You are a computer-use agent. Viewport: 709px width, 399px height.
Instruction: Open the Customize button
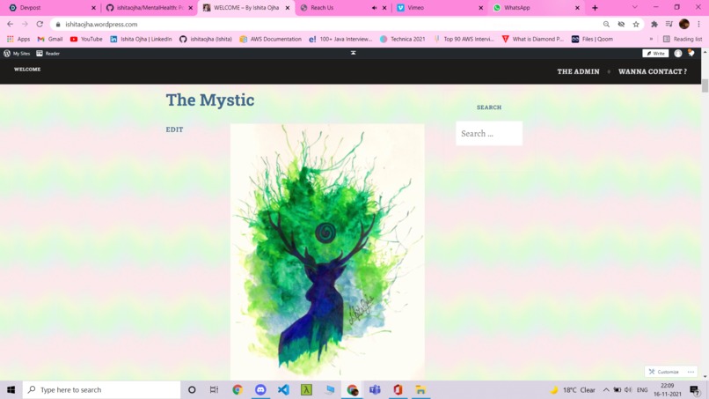click(663, 372)
